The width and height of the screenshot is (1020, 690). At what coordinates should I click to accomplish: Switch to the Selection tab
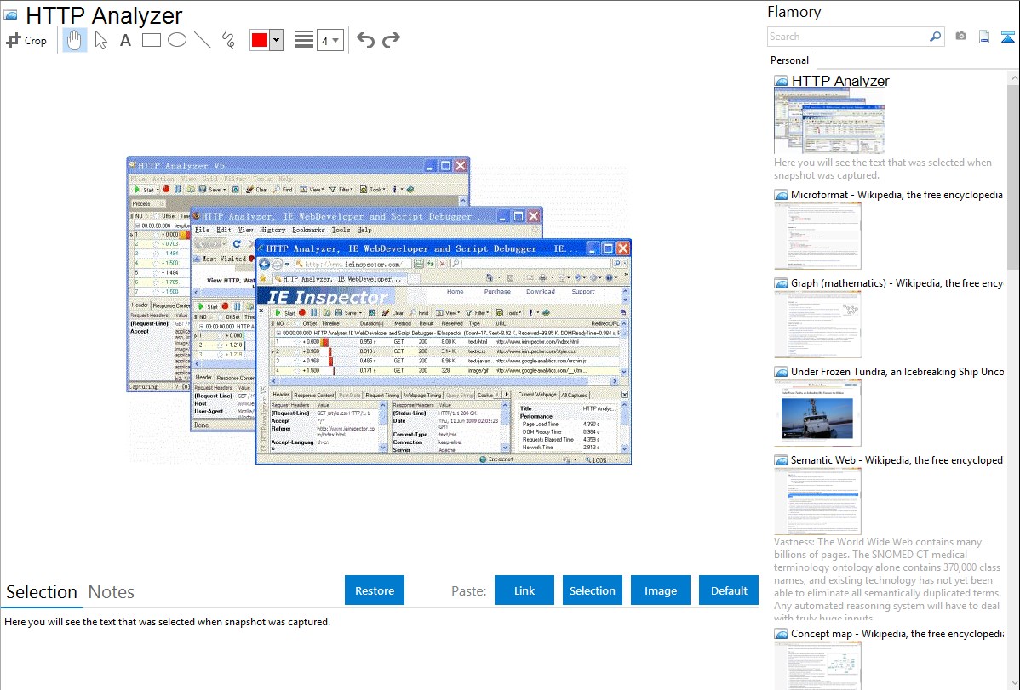click(42, 592)
